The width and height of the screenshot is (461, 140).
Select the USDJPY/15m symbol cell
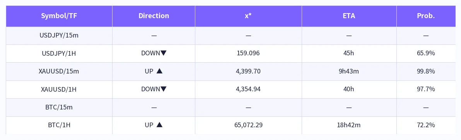[59, 36]
